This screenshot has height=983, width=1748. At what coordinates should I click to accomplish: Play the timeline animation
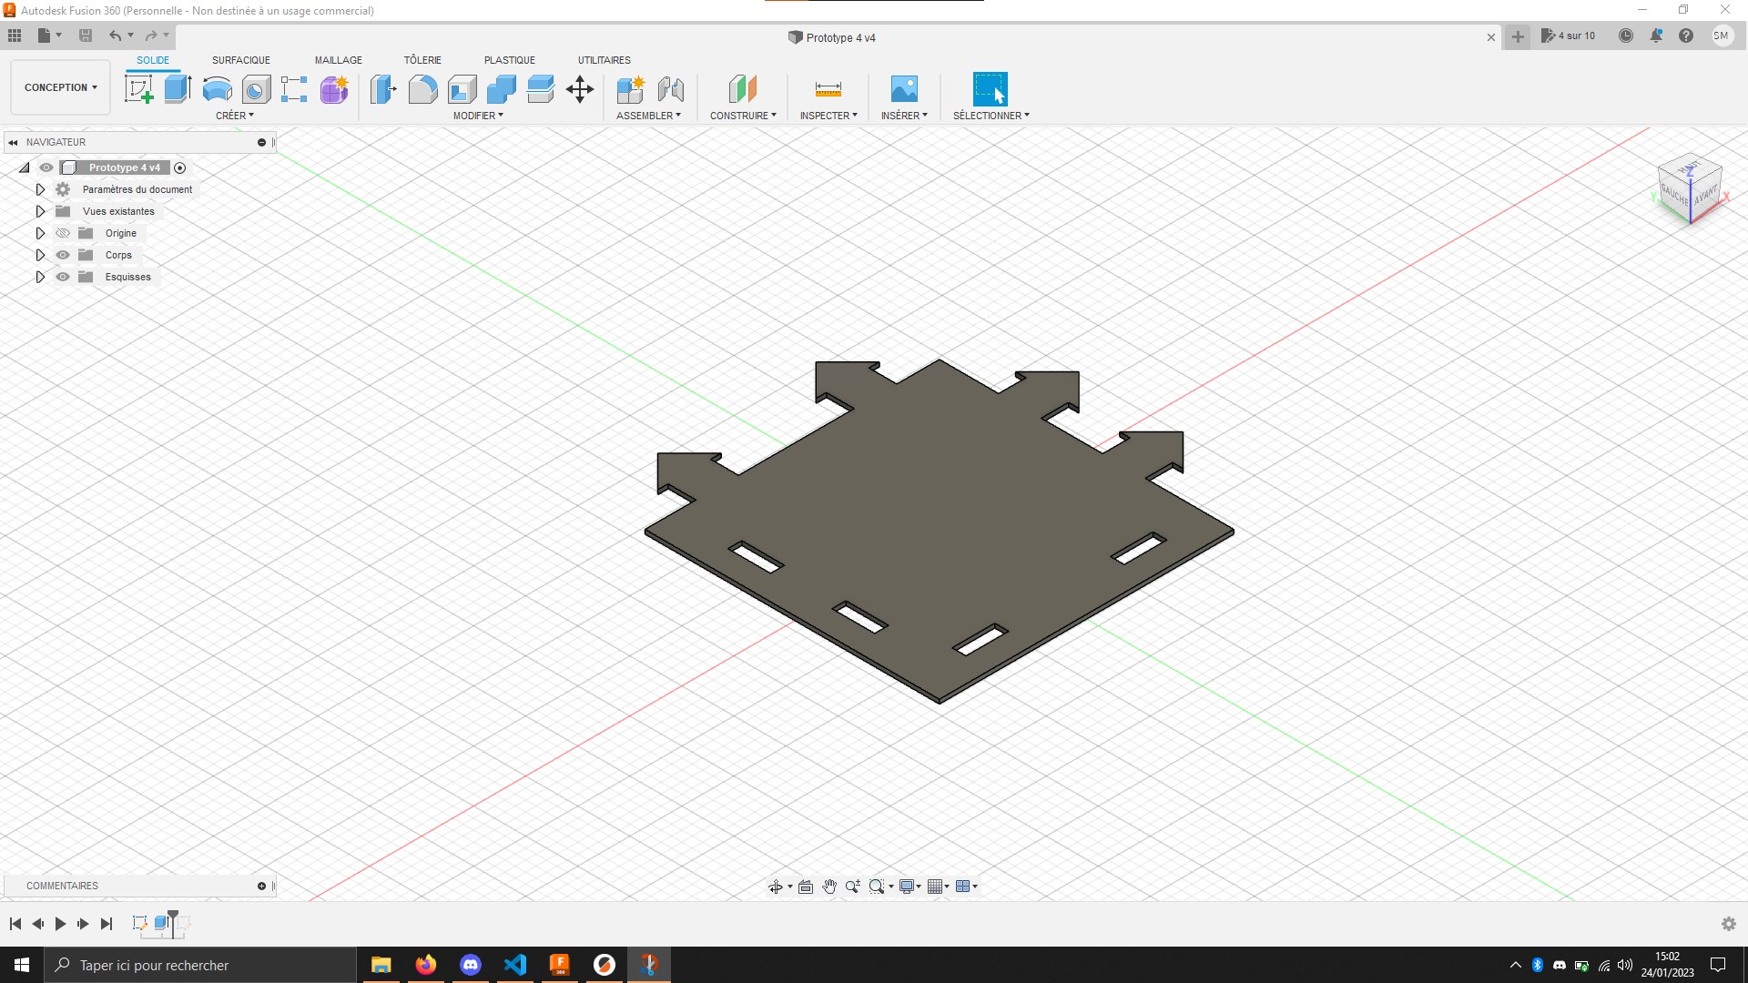[x=60, y=924]
